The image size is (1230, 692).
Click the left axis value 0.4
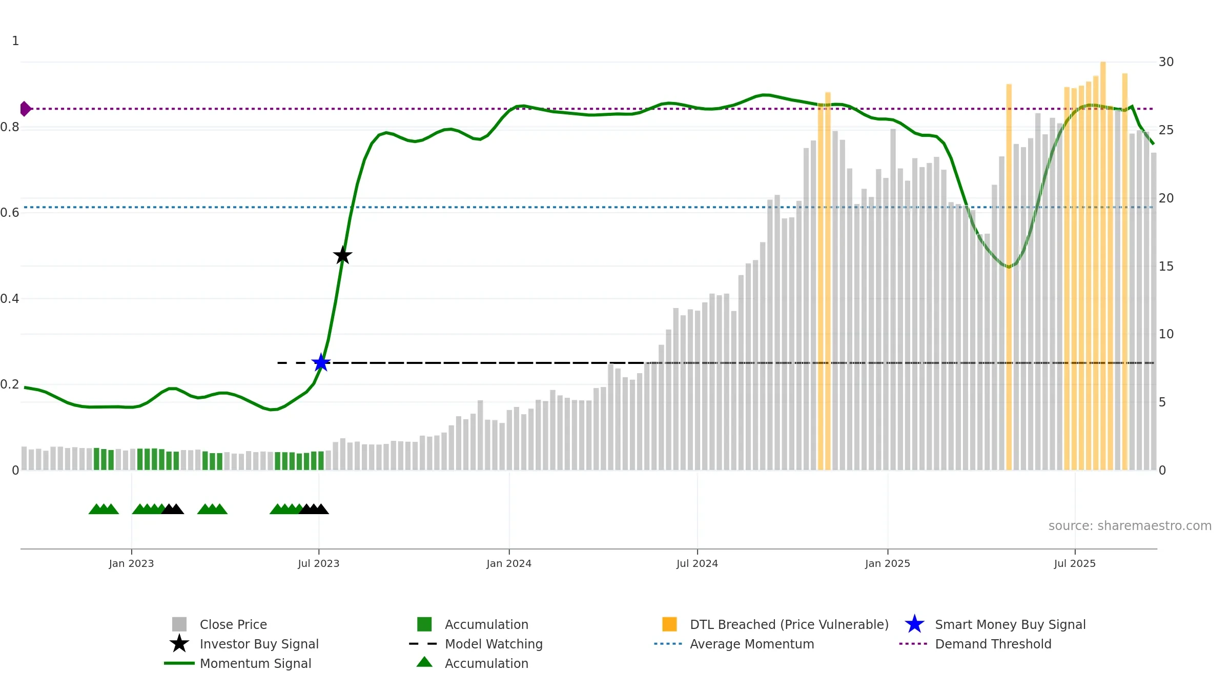(10, 298)
